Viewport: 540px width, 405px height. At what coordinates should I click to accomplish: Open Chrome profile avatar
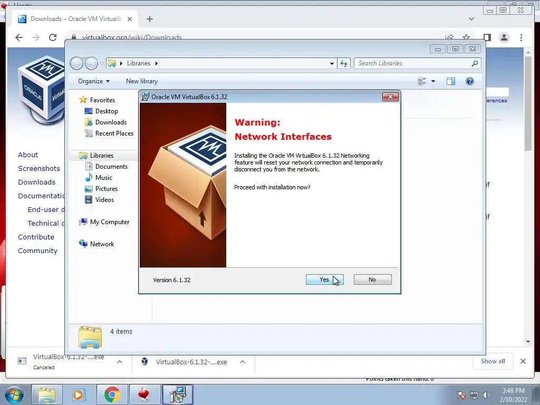click(504, 37)
